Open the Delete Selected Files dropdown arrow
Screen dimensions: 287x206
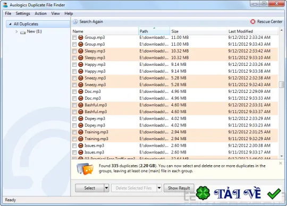coord(159,188)
